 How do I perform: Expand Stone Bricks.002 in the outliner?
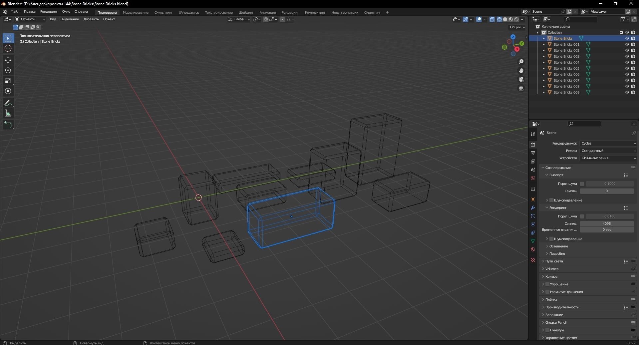tap(544, 50)
